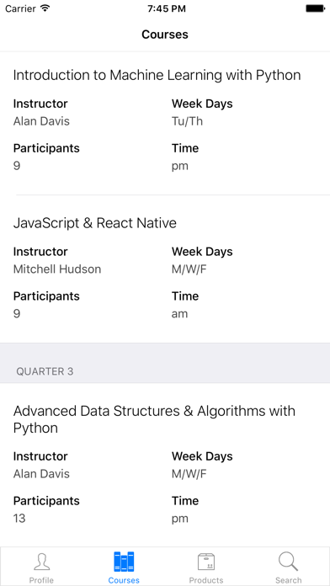The image size is (330, 586).
Task: Tap the Courses books icon
Action: coord(124,562)
